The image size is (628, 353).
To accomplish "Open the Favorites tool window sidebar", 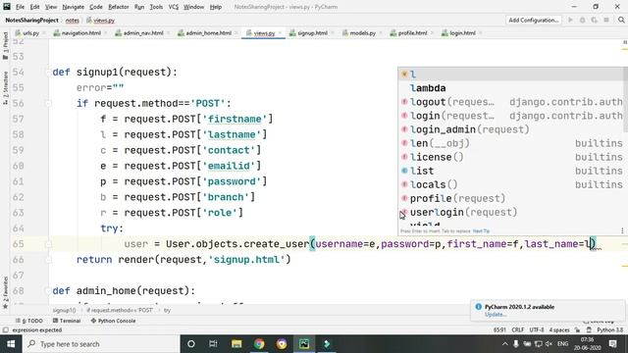I will click(5, 292).
